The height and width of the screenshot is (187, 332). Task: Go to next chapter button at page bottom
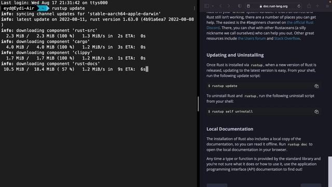[x=311, y=185]
